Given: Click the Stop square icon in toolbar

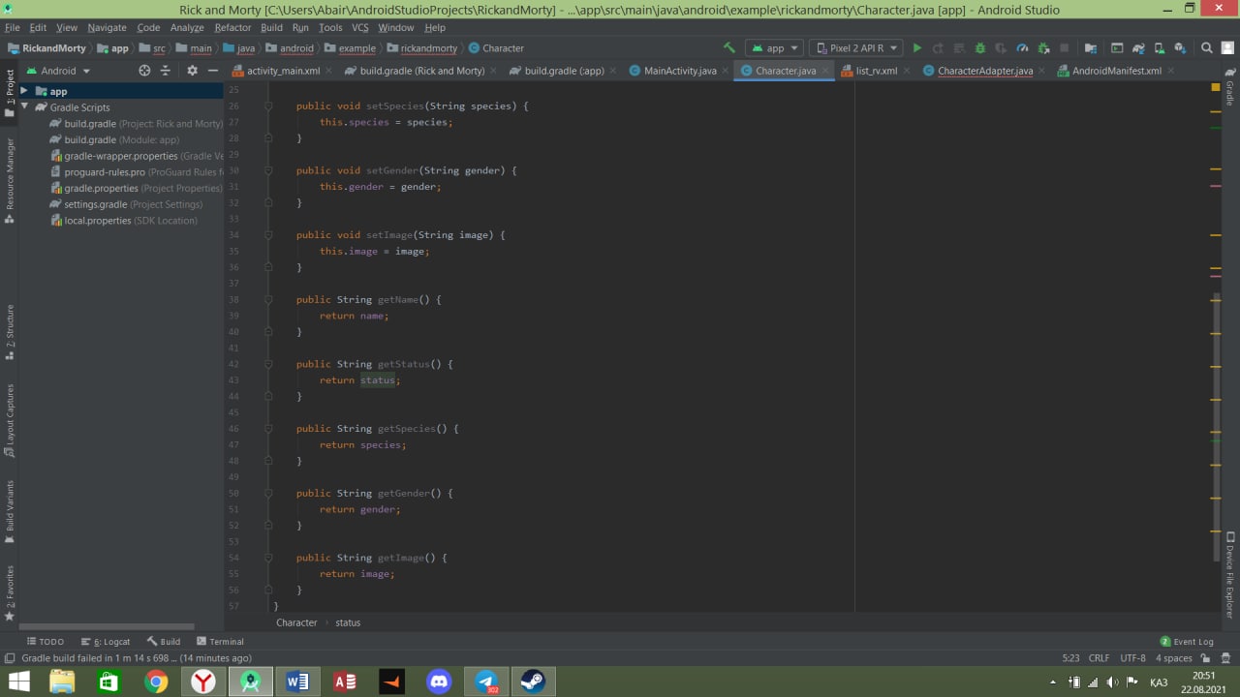Looking at the screenshot, I should tap(1064, 47).
